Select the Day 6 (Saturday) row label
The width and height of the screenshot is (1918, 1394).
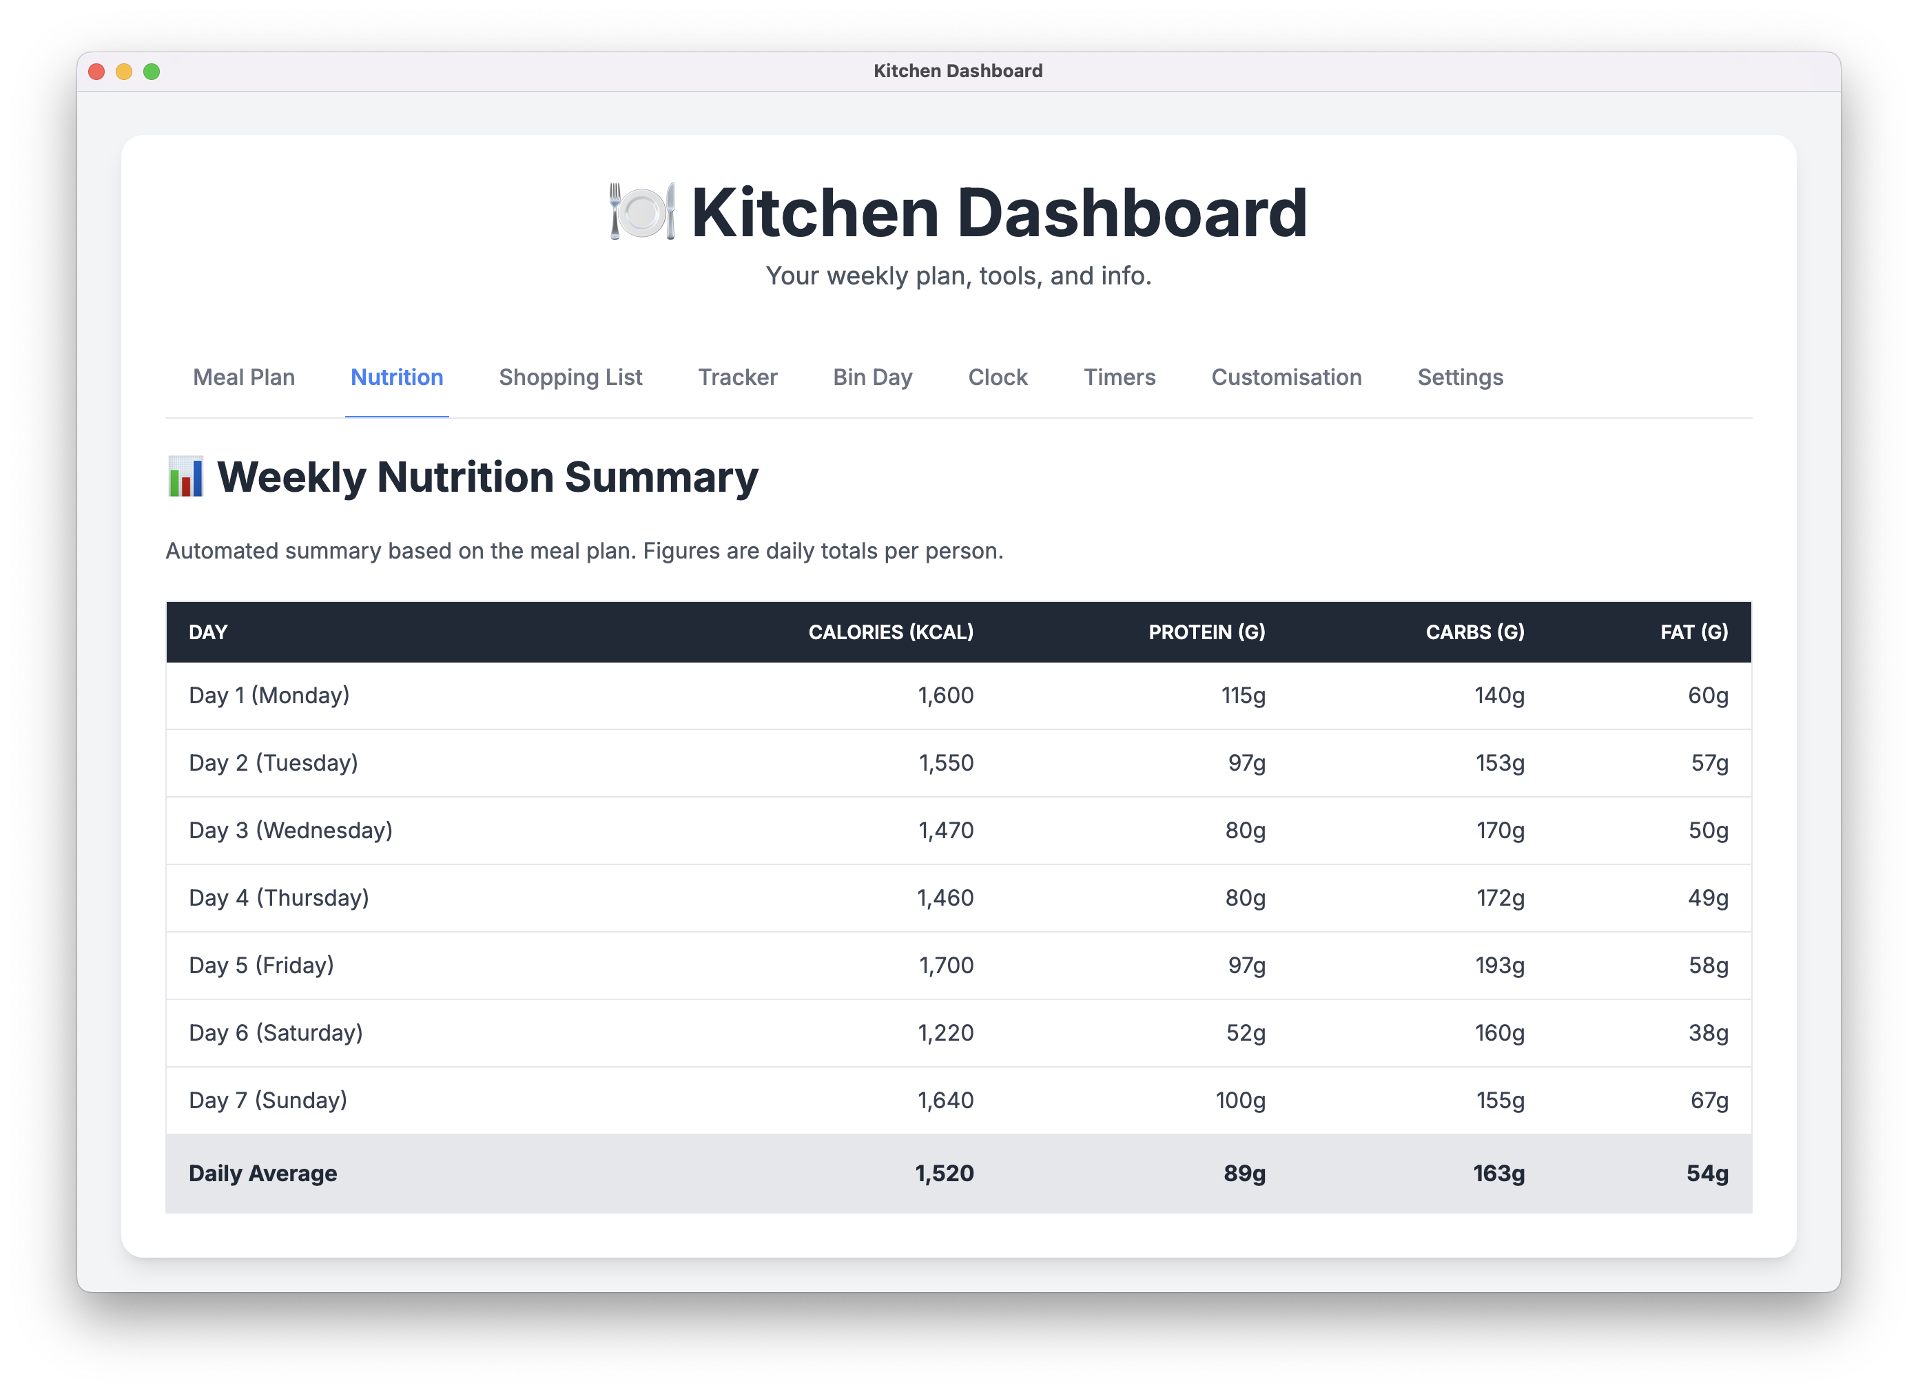click(276, 1034)
